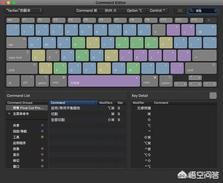Click the left shift key
This screenshot has height=183, width=223.
[x=22, y=68]
